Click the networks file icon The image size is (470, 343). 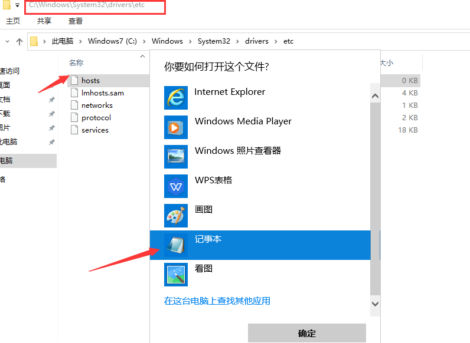tap(74, 105)
